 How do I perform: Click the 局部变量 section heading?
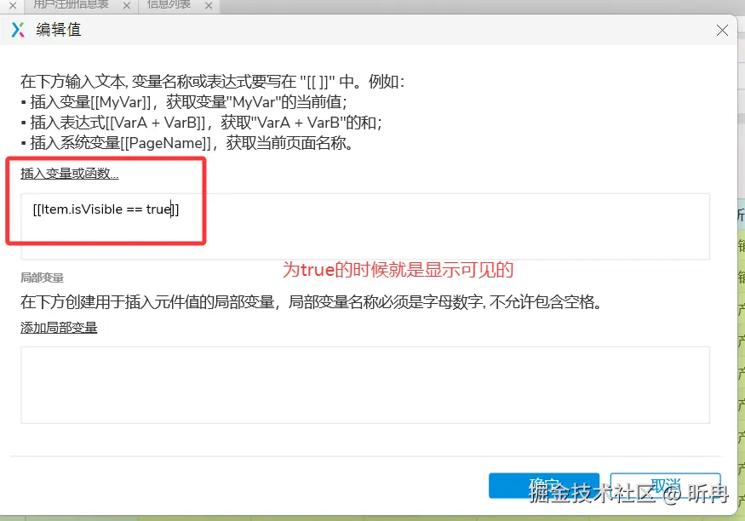(42, 278)
